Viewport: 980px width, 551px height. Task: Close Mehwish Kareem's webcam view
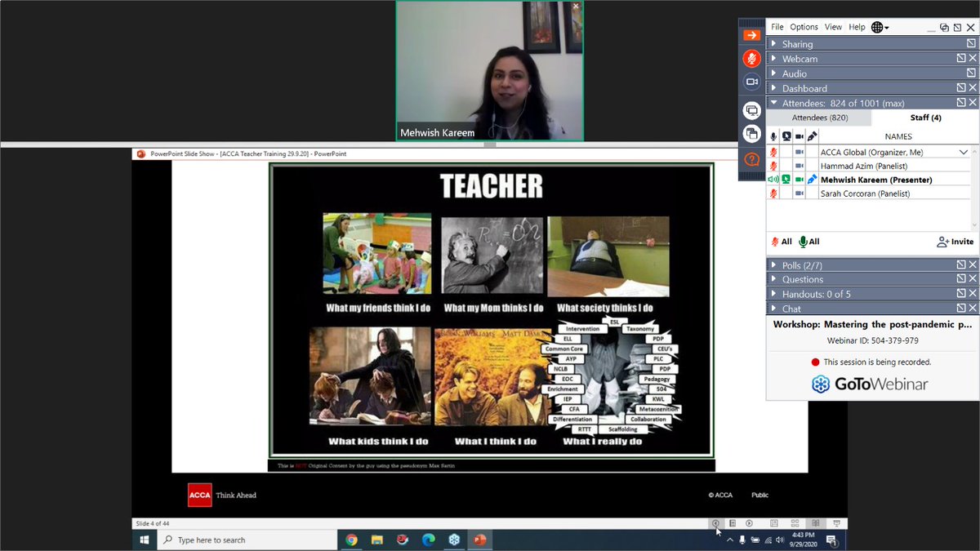coord(576,7)
